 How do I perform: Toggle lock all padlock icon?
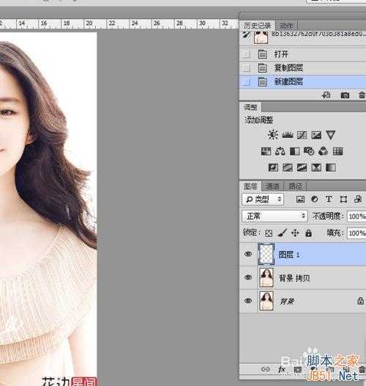click(x=308, y=233)
